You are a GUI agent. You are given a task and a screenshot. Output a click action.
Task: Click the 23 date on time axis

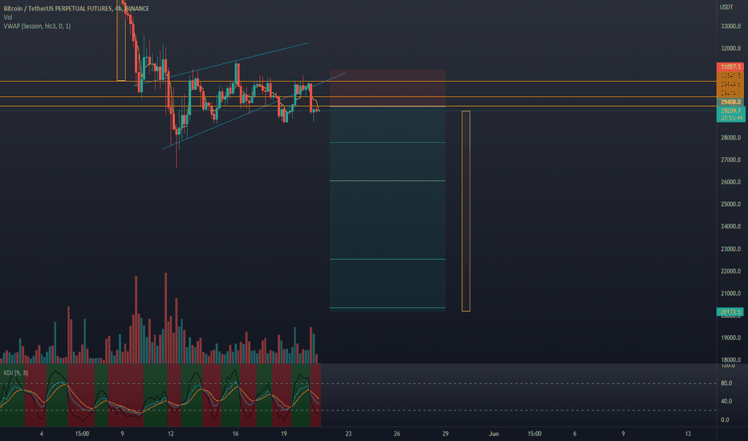348,434
